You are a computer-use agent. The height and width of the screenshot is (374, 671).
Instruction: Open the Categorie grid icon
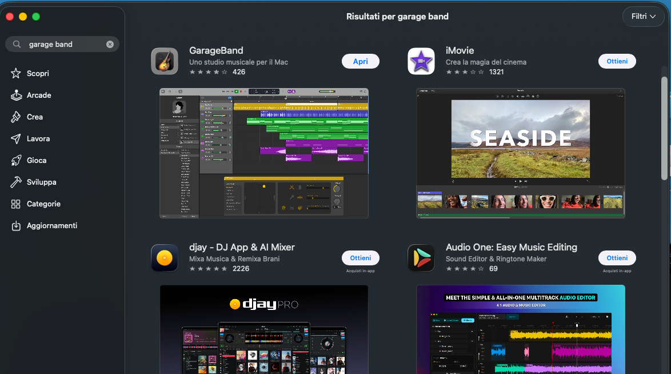(16, 204)
